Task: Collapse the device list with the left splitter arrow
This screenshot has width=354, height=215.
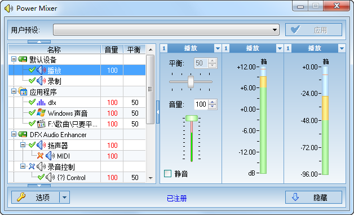Action: click(x=158, y=112)
